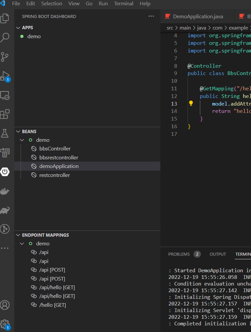Open the Extensions view icon

pos(5,114)
